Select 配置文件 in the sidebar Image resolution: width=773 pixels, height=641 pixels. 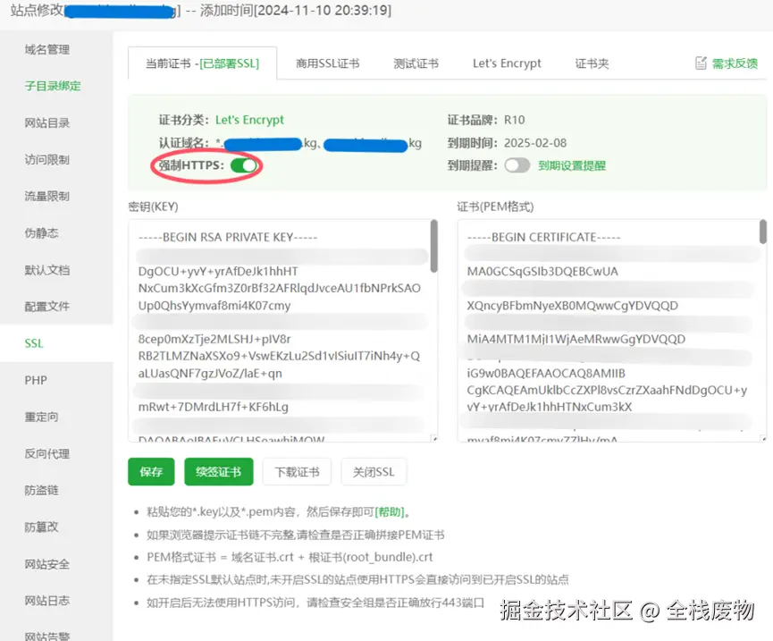[x=47, y=307]
